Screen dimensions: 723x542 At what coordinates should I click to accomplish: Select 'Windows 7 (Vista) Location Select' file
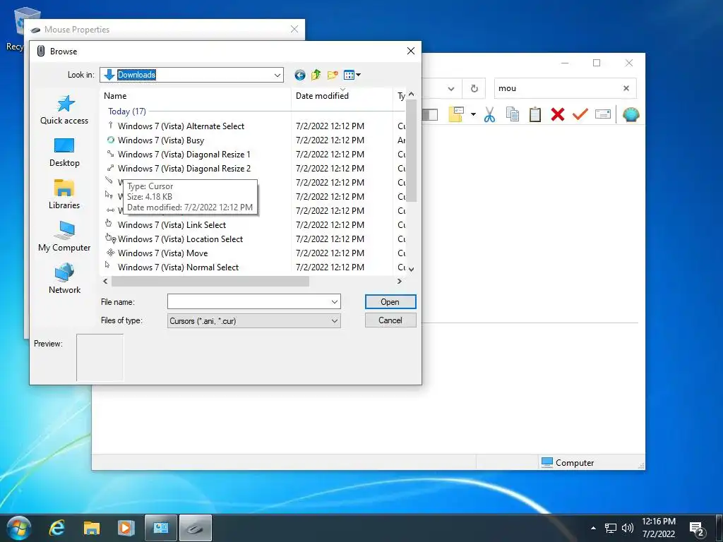[180, 239]
